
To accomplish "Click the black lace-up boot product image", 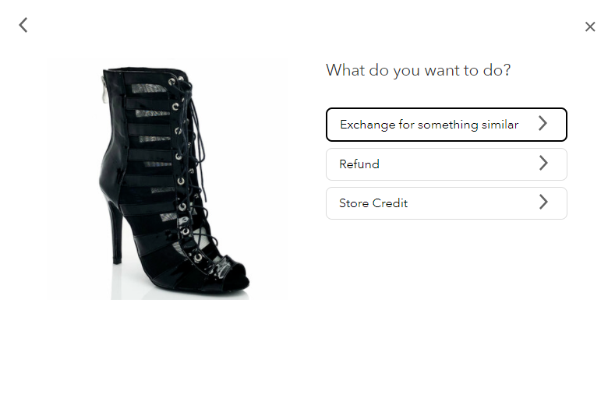I will (x=167, y=179).
